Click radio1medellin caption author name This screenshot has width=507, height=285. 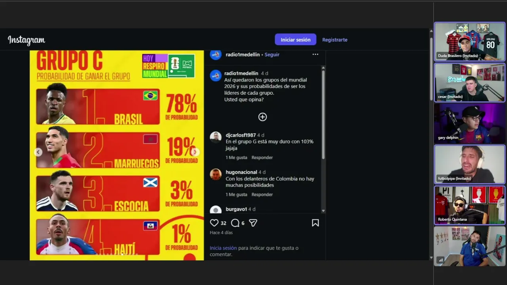click(241, 73)
